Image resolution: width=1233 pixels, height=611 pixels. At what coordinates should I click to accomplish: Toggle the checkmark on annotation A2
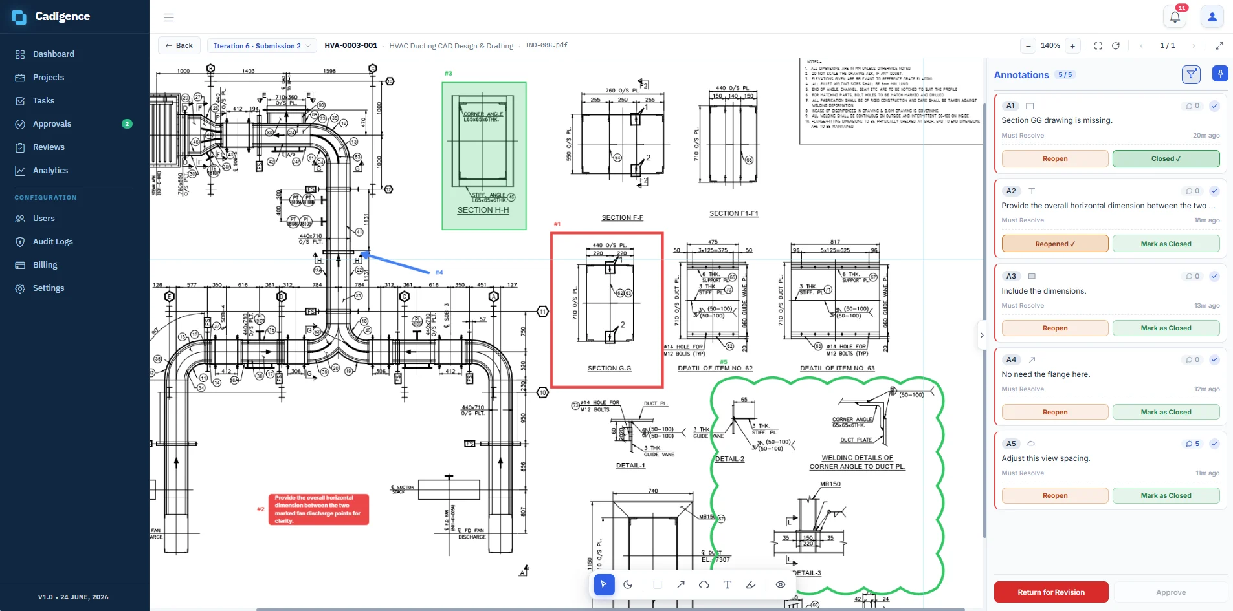click(x=1215, y=191)
